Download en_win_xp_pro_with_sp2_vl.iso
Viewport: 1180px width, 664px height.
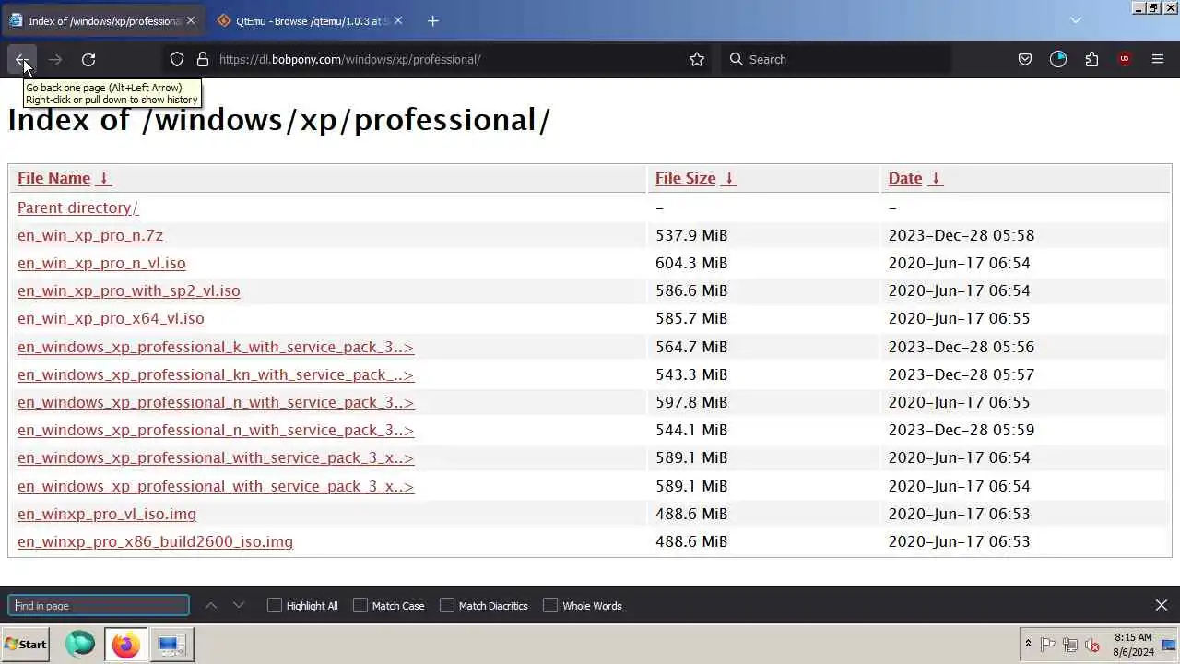(x=128, y=290)
